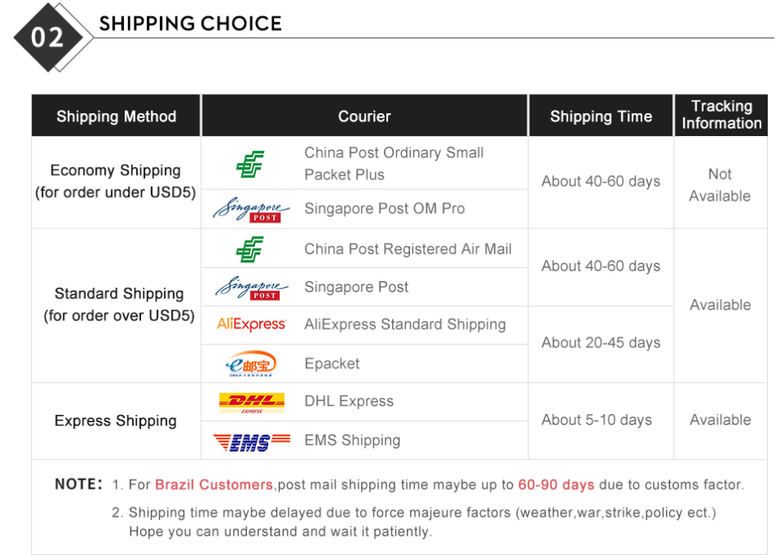The image size is (780, 555).
Task: Select the Courier column header
Action: [364, 116]
